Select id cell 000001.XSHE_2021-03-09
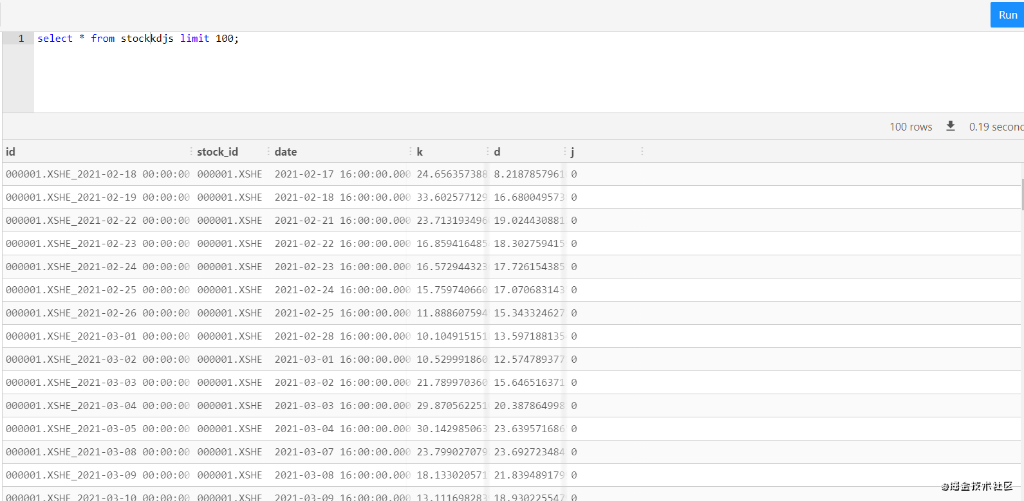 (98, 475)
